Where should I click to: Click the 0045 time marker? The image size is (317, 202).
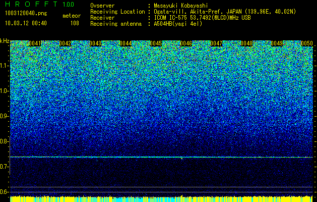point(156,43)
